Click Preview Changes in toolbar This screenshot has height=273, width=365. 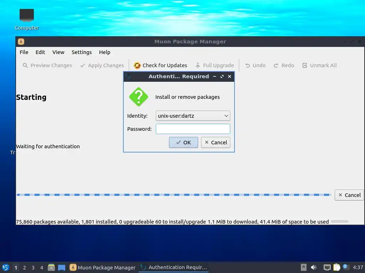[x=47, y=65]
